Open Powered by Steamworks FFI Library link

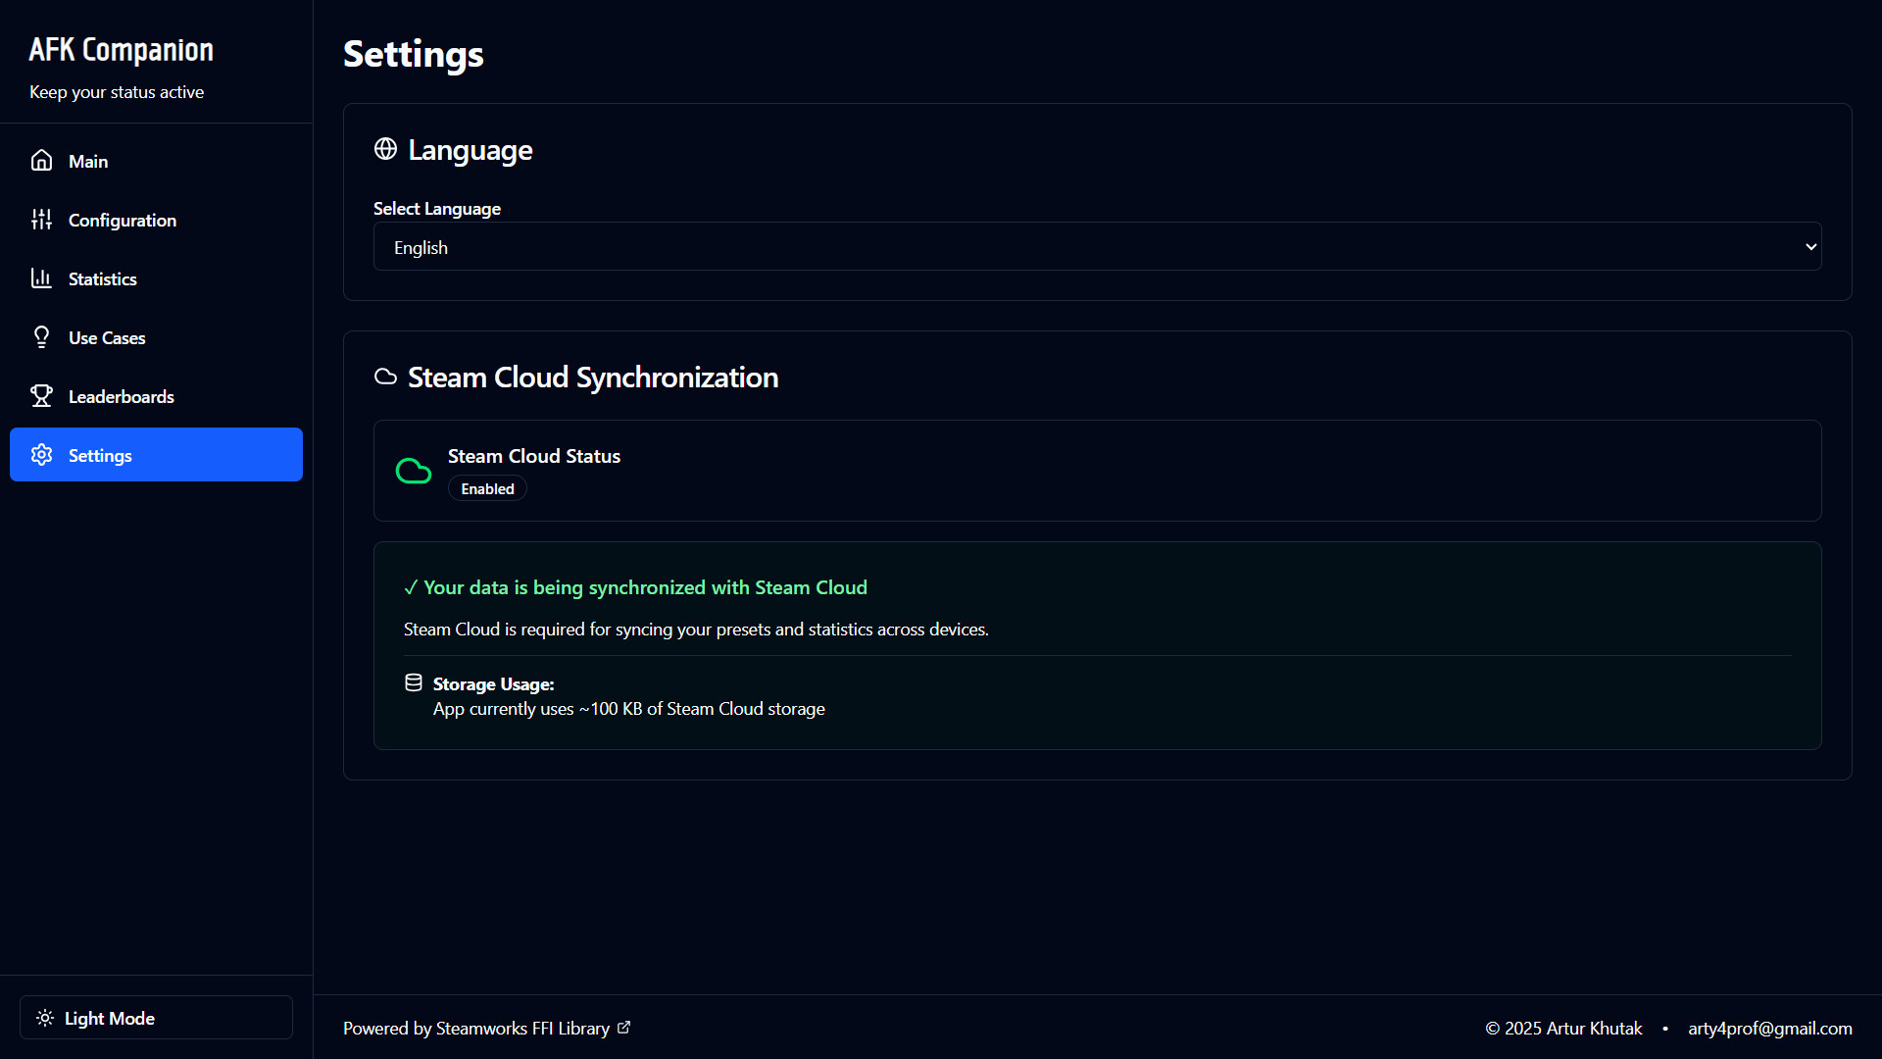coord(476,1029)
